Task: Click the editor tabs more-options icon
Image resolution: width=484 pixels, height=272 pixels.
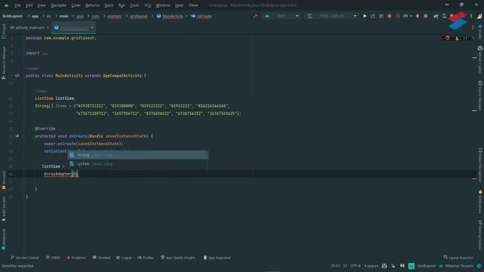Action: 473,27
